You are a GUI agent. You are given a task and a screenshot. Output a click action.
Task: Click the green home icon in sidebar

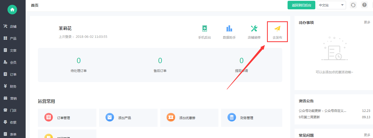(x=12, y=10)
